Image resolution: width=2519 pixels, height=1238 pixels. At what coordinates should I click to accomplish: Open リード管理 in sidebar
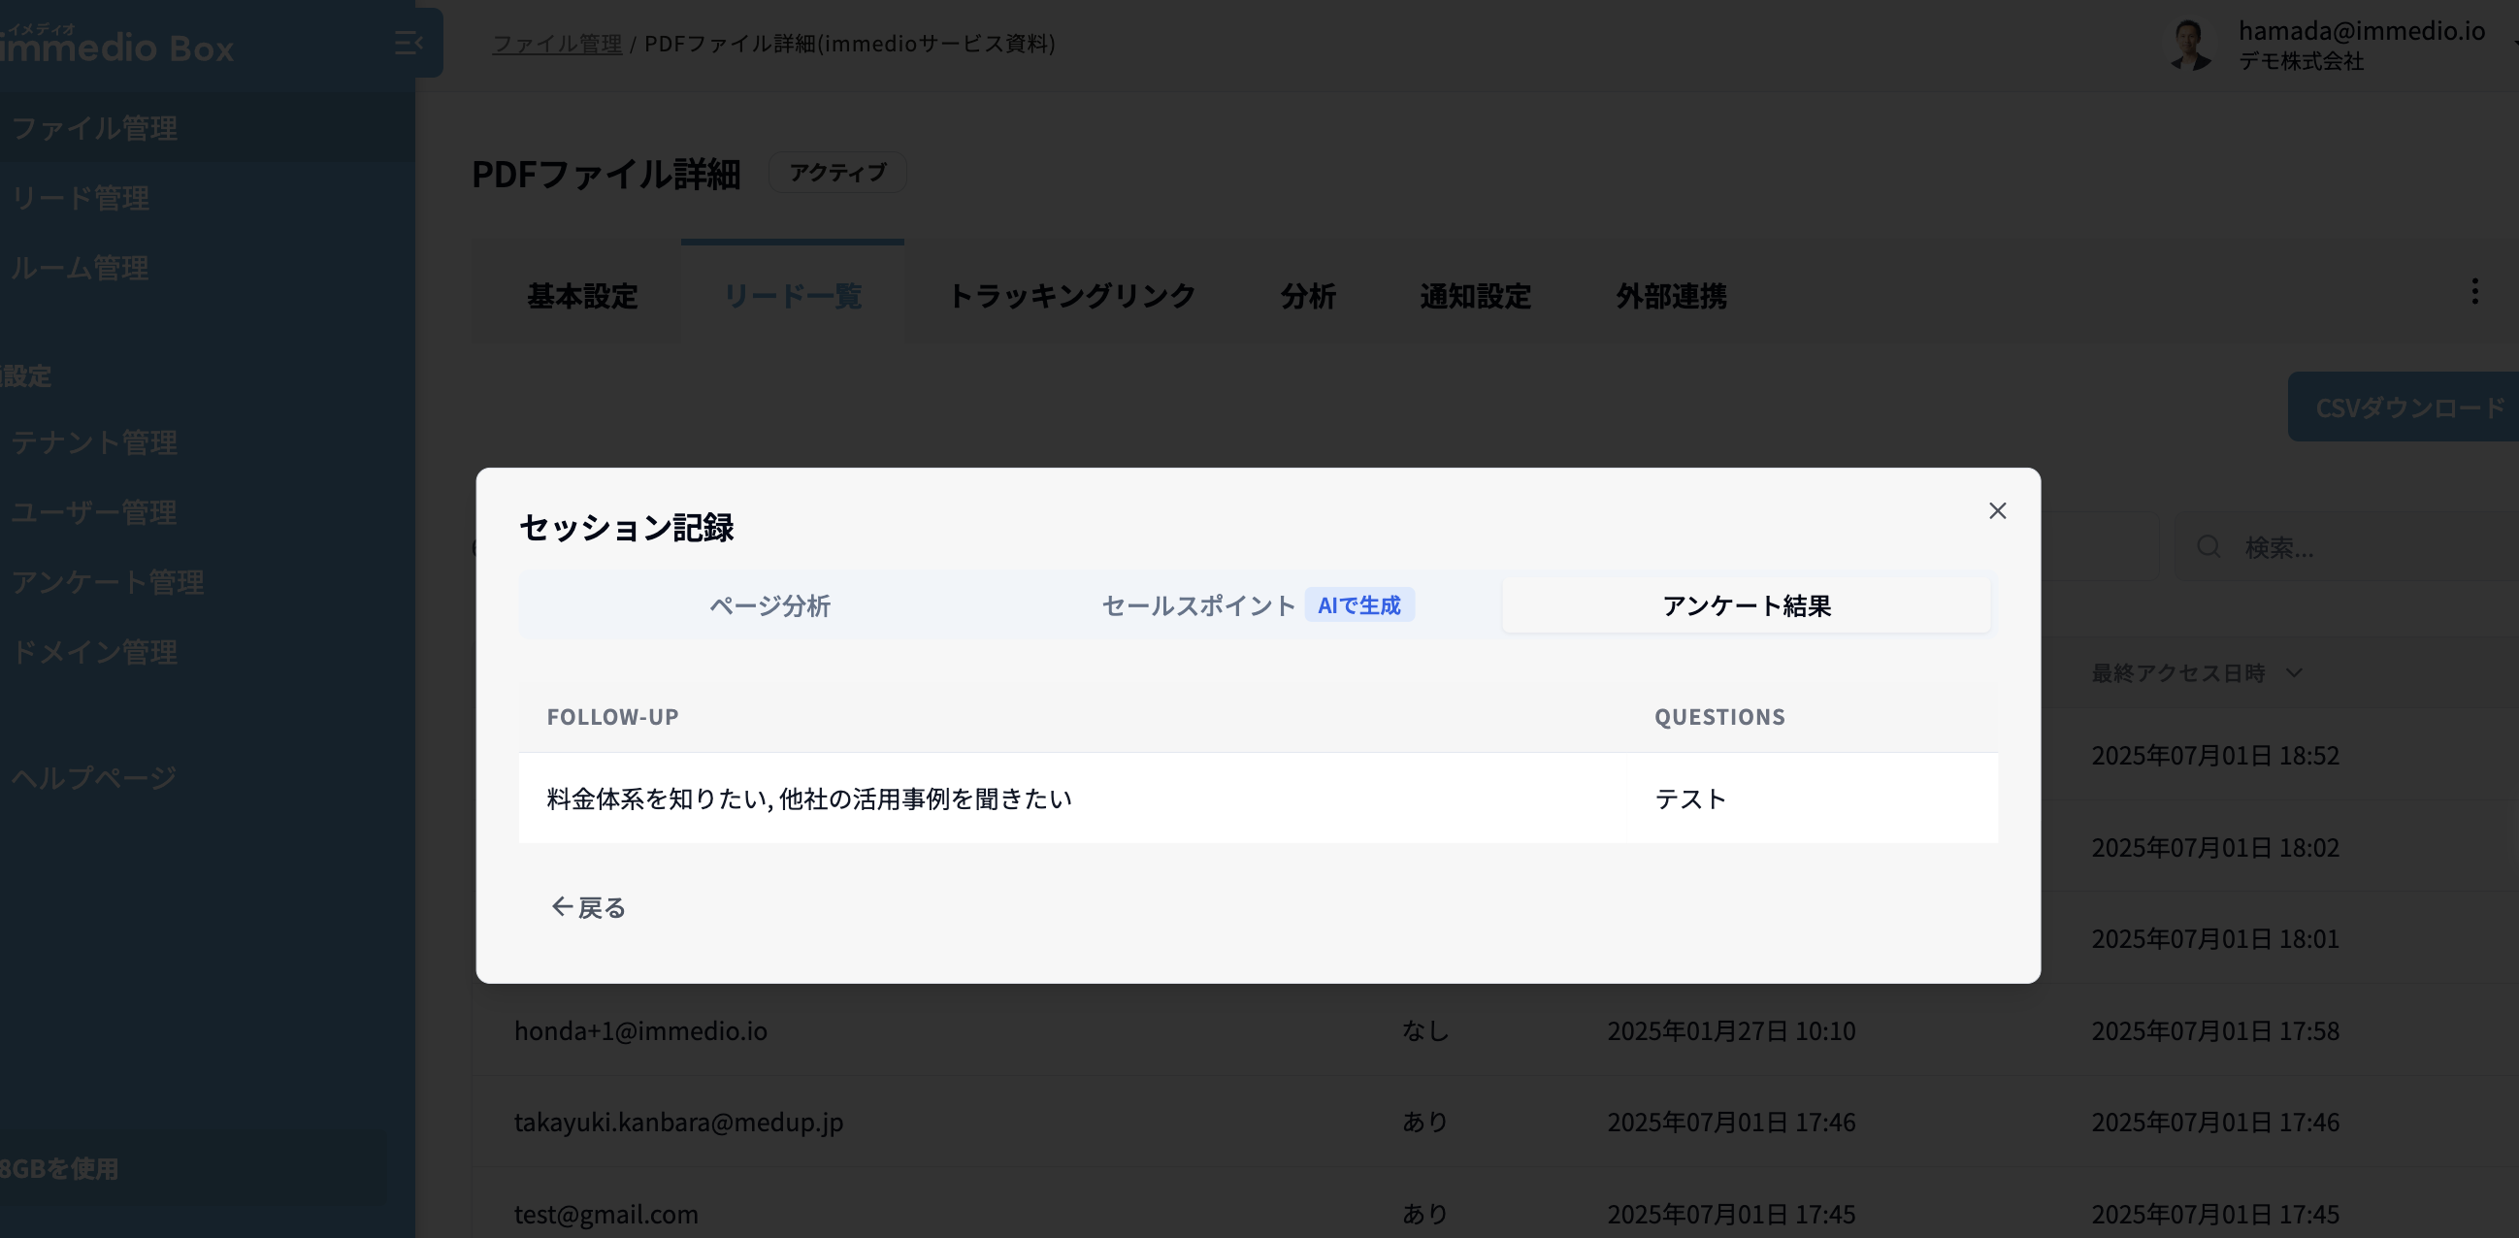pyautogui.click(x=81, y=198)
